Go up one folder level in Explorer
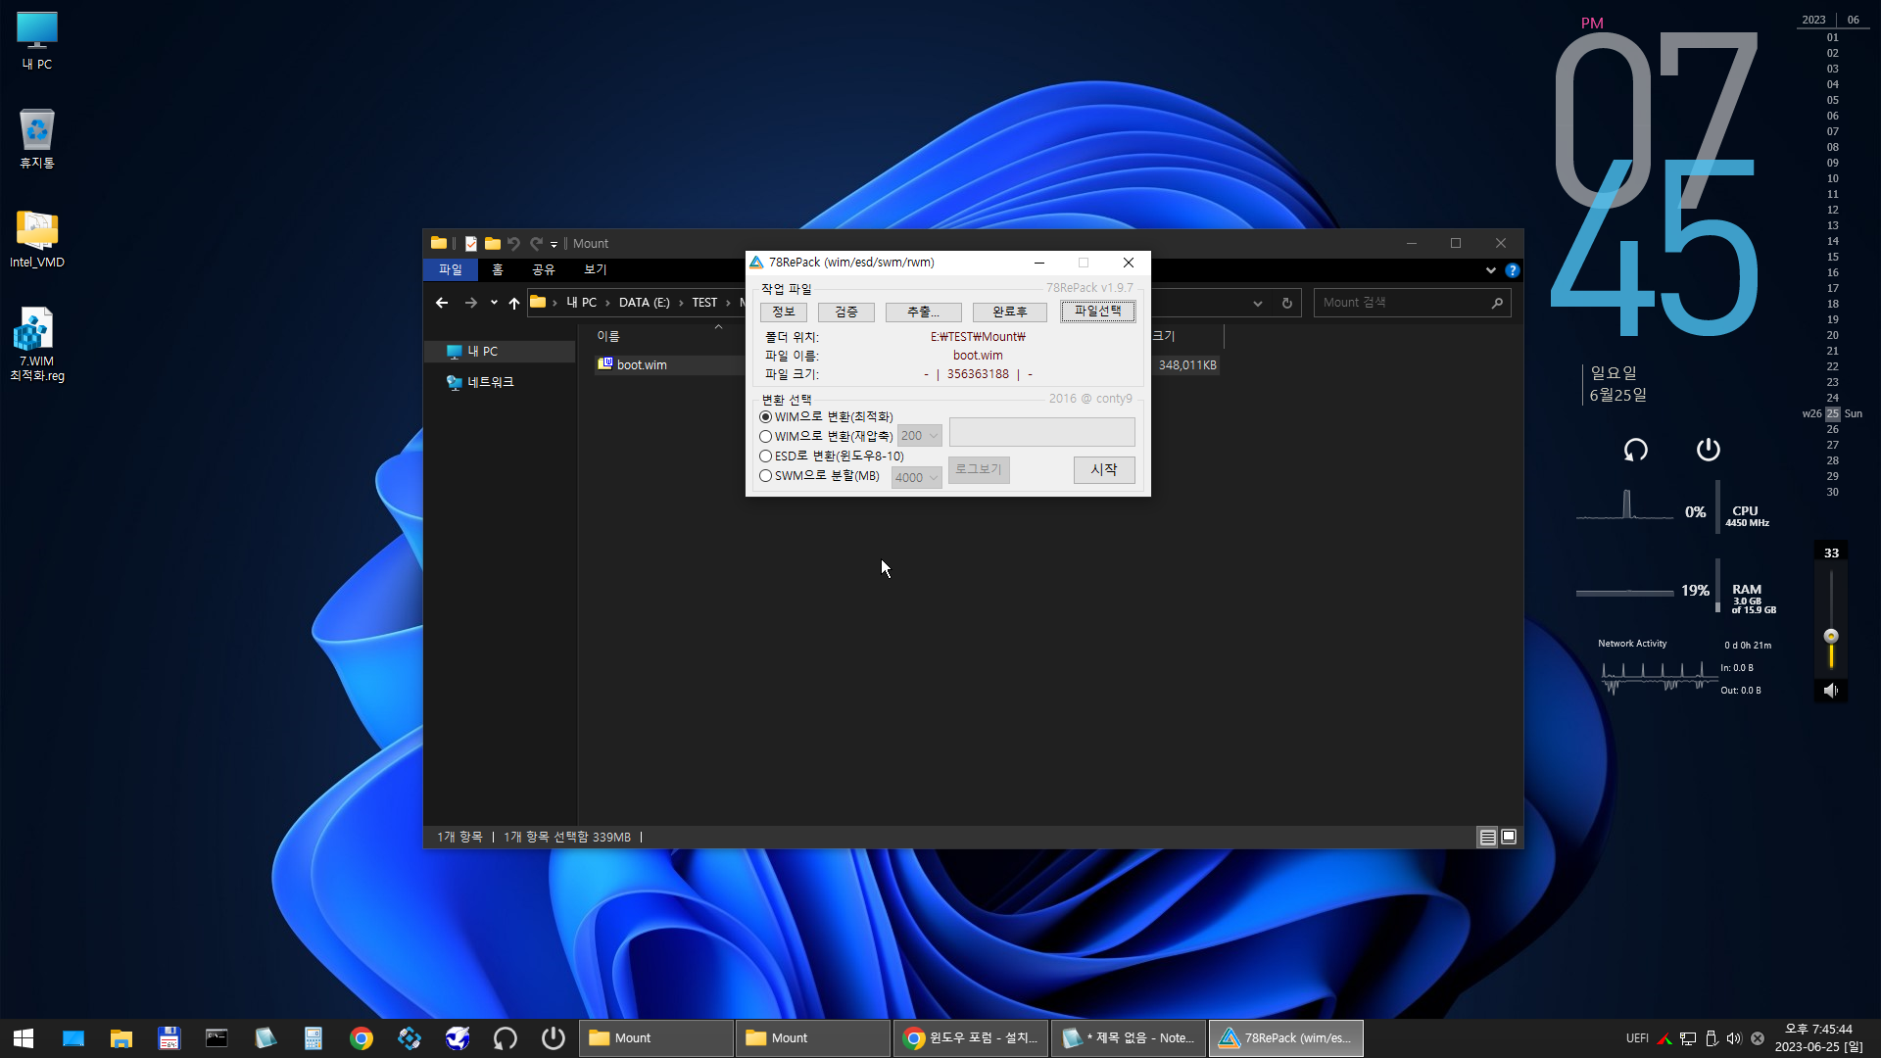 [x=514, y=303]
